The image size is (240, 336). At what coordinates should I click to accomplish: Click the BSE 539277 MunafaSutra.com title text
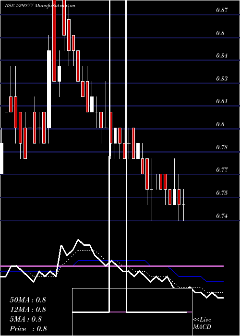click(40, 6)
